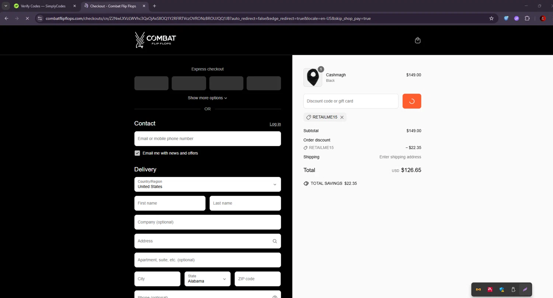The width and height of the screenshot is (553, 298).
Task: Click the red AMD tray icon
Action: (490, 290)
